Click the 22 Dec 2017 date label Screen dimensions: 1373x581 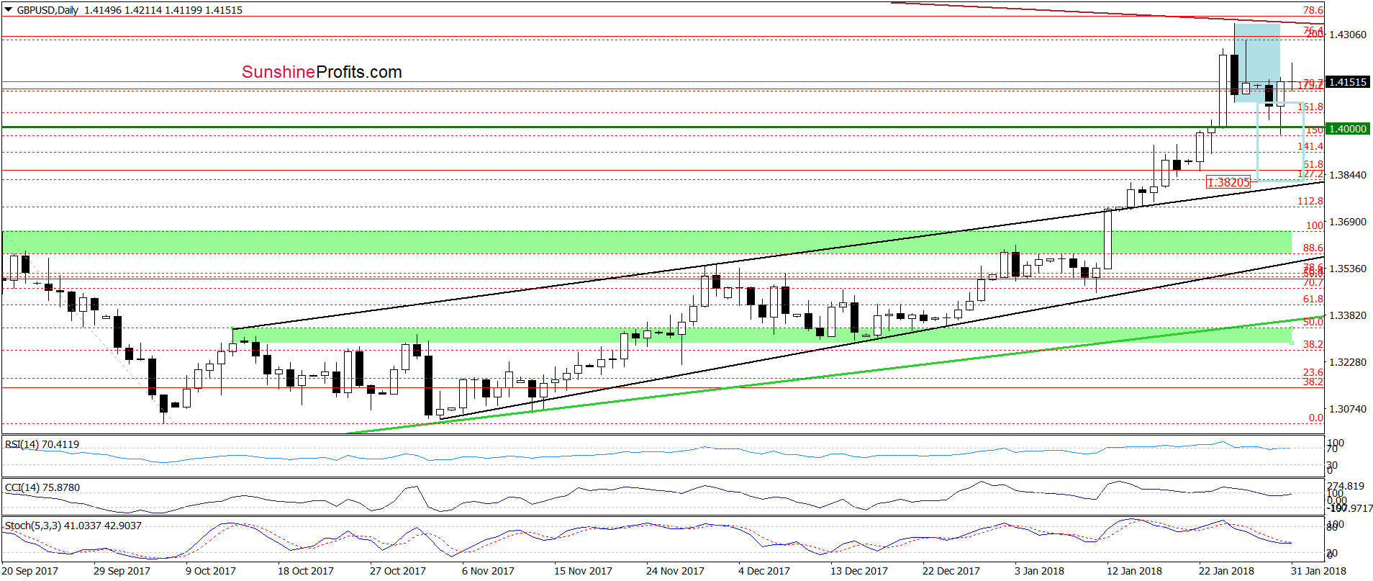click(951, 571)
